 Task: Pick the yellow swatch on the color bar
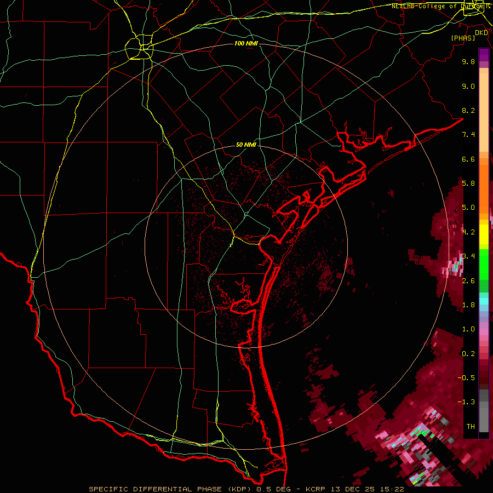point(484,234)
